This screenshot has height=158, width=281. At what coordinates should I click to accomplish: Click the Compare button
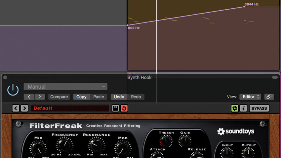click(59, 97)
